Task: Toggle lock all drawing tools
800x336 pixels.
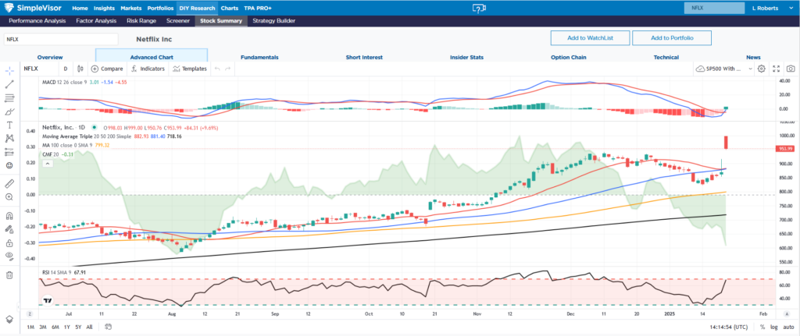Action: point(9,242)
